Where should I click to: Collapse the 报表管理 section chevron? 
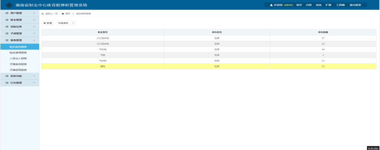point(34,40)
